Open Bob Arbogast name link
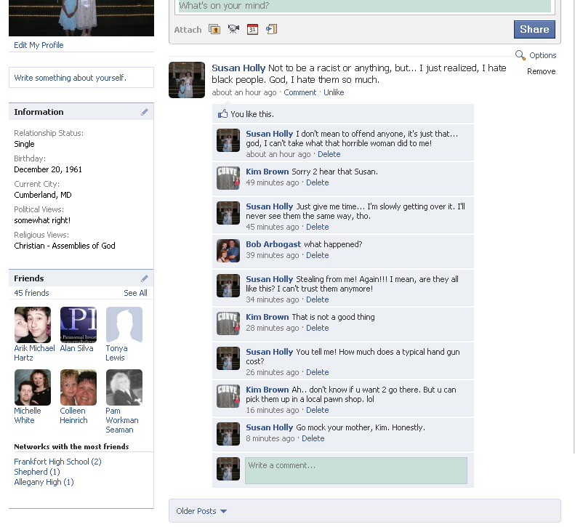Screen dimensions: 575x527 point(273,244)
